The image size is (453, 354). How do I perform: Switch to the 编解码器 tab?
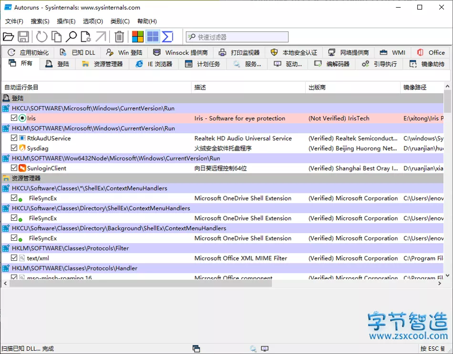coord(332,64)
